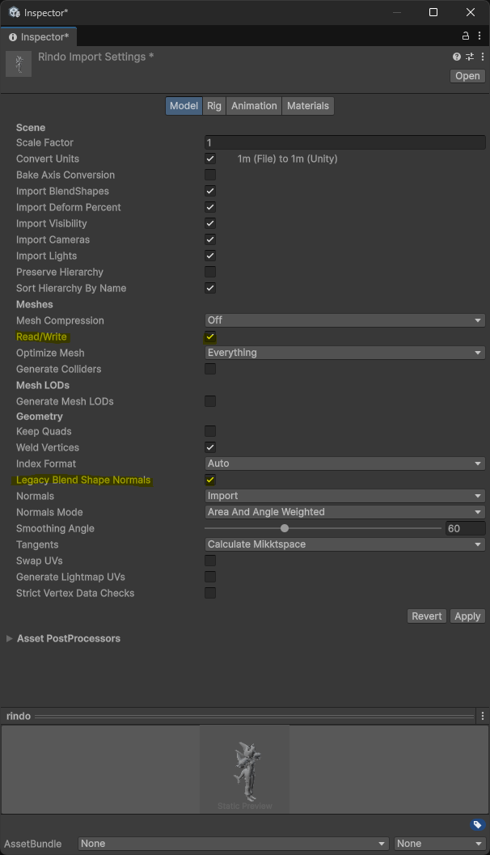Screen dimensions: 490x855
Task: Switch to the Rig tab
Action: 214,106
